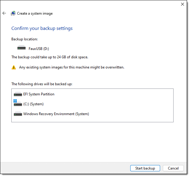Click the Backup location label
This screenshot has width=190, height=177.
(x=24, y=39)
